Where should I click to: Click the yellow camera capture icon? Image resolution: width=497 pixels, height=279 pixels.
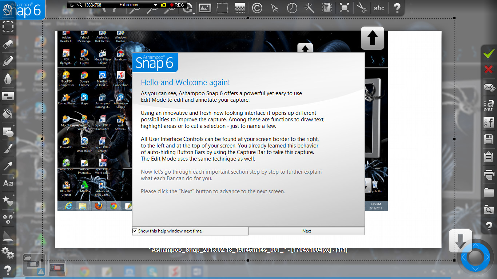164,5
